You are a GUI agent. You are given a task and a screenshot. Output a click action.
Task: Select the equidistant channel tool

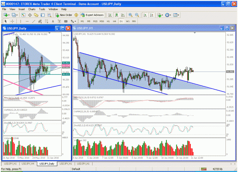pos(40,21)
